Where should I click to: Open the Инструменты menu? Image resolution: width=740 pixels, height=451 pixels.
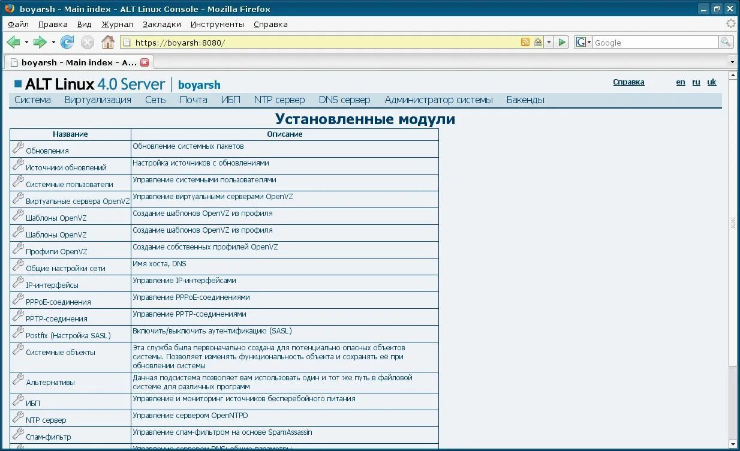click(x=217, y=25)
